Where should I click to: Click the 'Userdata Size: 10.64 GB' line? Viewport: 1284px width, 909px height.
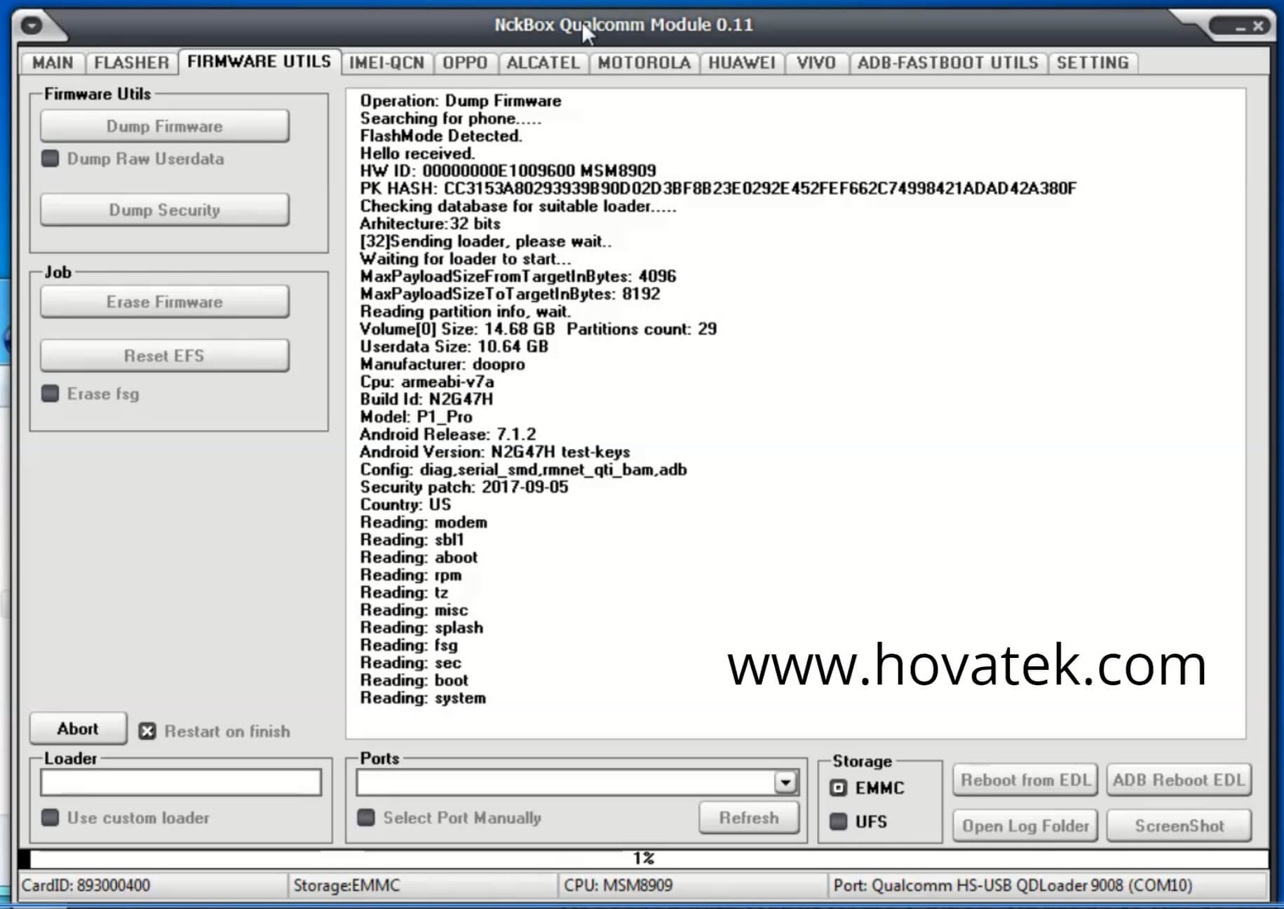(454, 346)
